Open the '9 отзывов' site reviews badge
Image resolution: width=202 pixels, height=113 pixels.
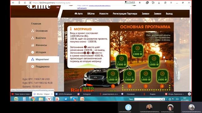pos(130,2)
